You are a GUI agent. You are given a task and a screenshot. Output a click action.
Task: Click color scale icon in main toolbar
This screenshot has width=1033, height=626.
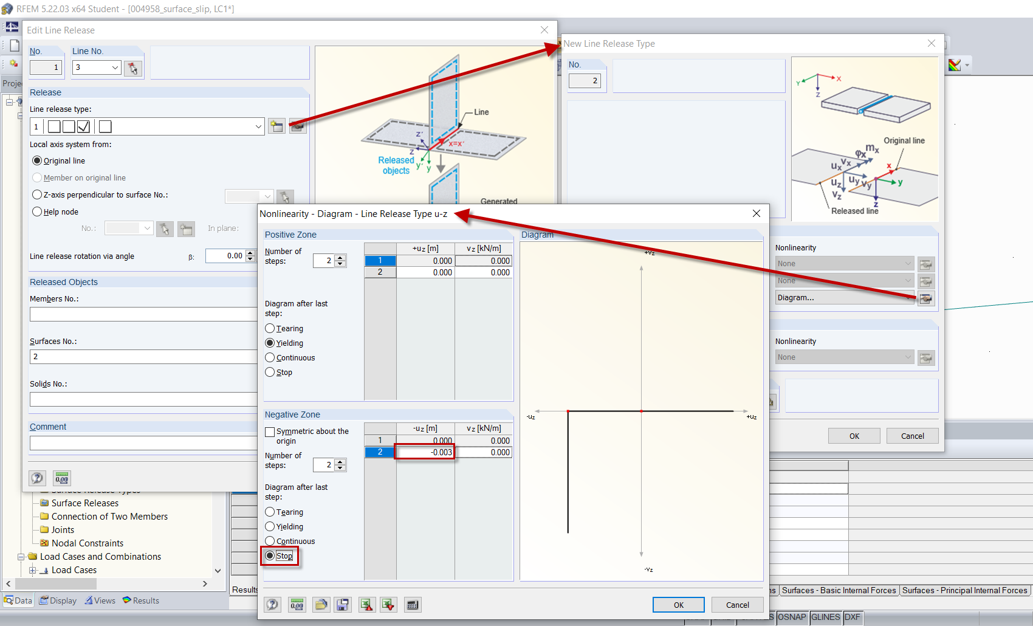[955, 65]
